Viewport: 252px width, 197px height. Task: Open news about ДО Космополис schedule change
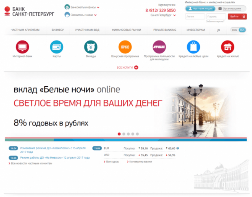click(53, 150)
